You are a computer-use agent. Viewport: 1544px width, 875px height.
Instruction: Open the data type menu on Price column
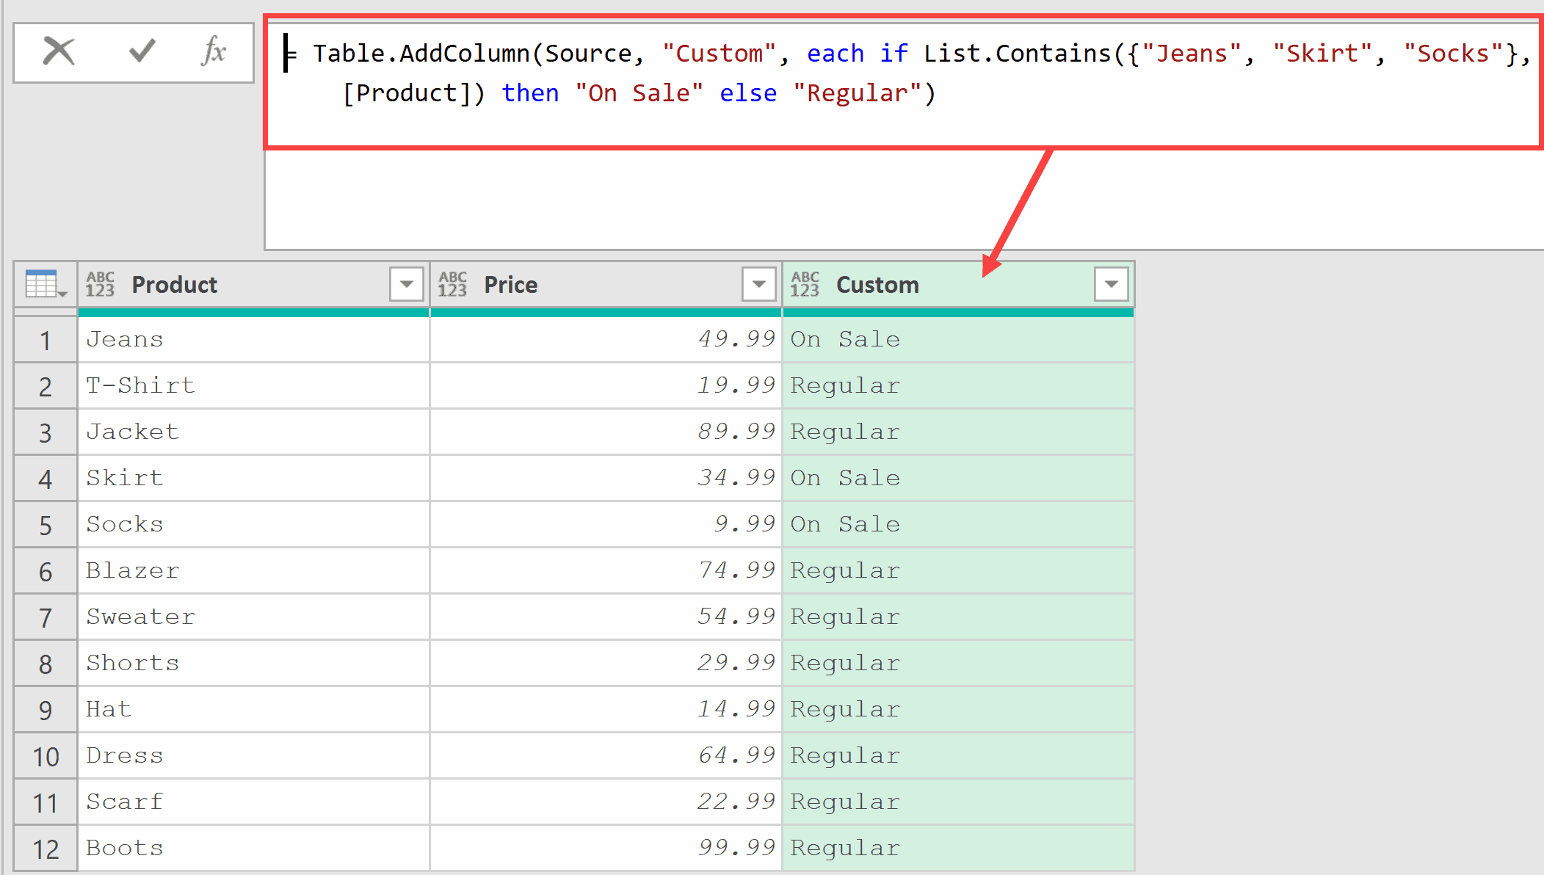tap(452, 284)
